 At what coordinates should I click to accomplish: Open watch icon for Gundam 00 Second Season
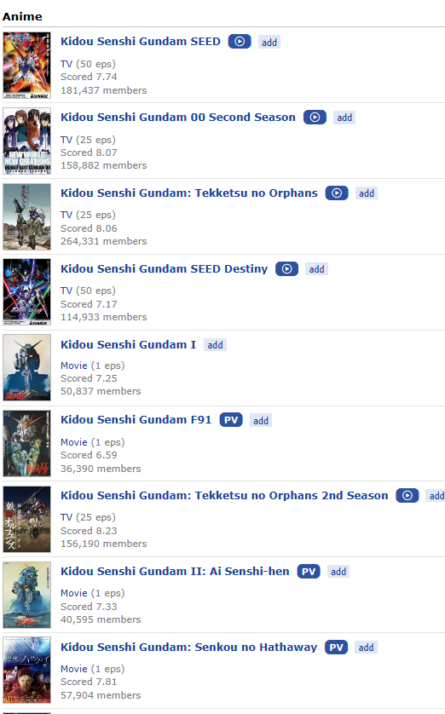pyautogui.click(x=315, y=117)
